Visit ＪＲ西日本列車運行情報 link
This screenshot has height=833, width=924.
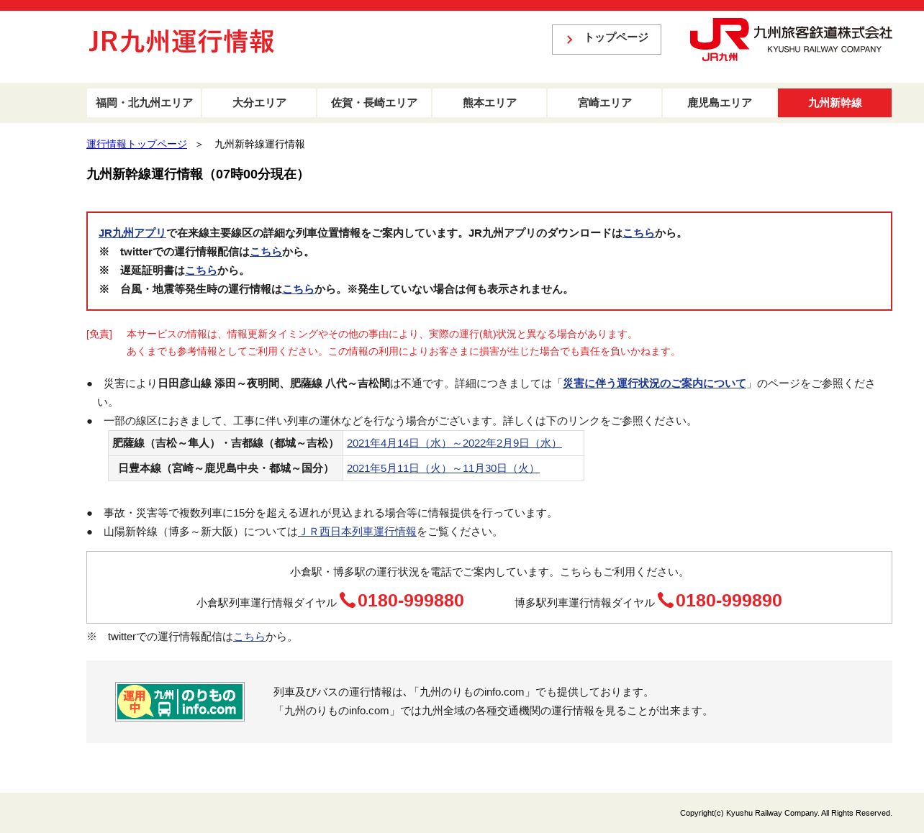point(357,532)
